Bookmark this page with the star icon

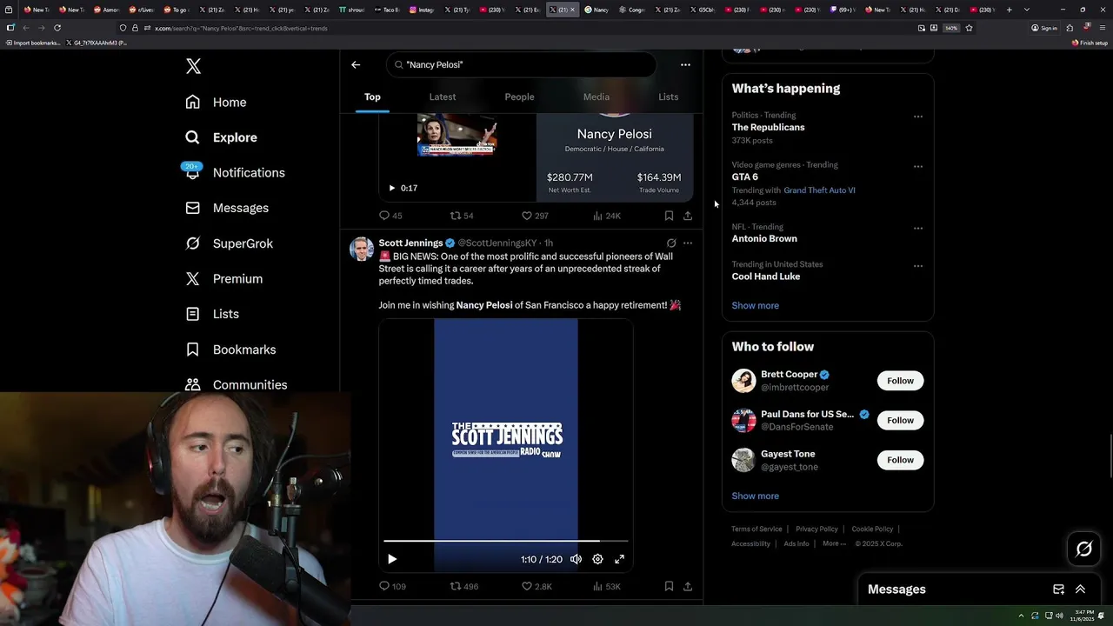tap(969, 28)
